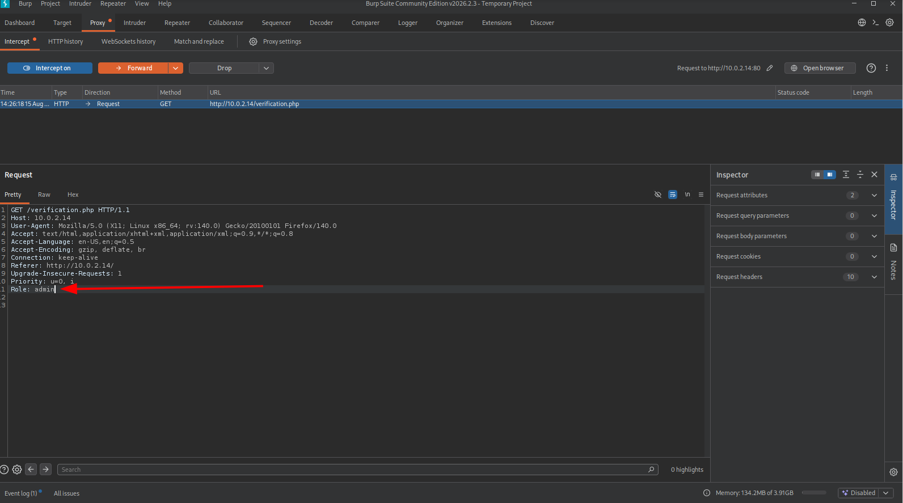This screenshot has width=903, height=503.
Task: Forward the intercepted request
Action: pyautogui.click(x=133, y=68)
